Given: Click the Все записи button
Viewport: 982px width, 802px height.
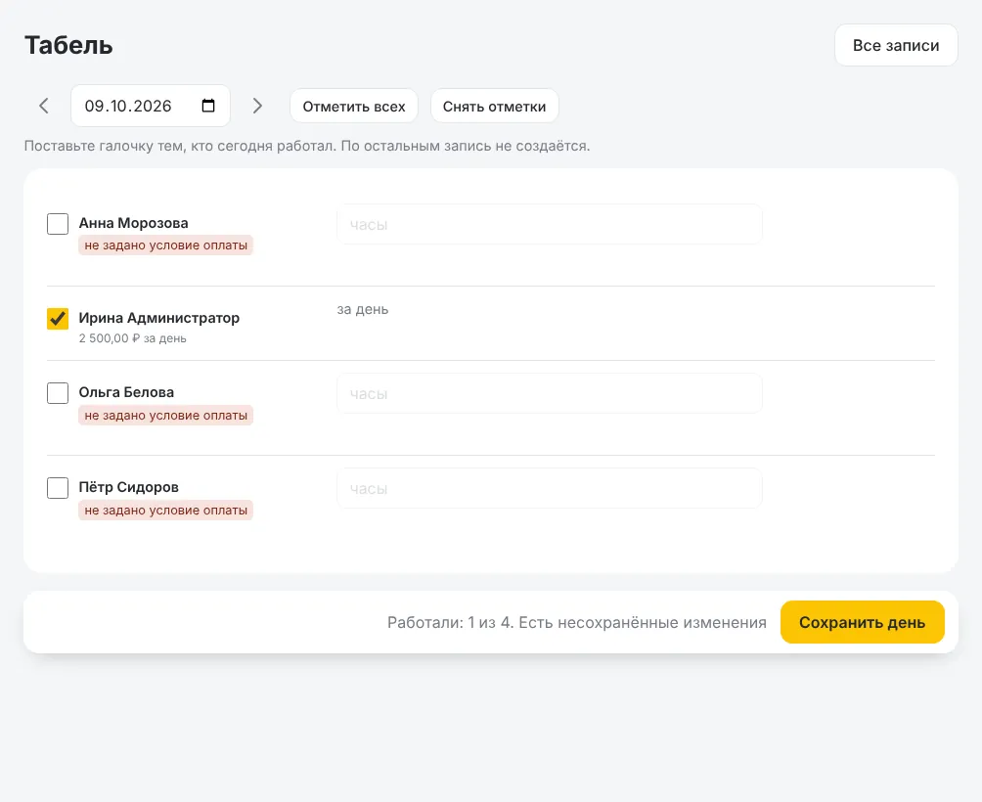Looking at the screenshot, I should pyautogui.click(x=896, y=45).
